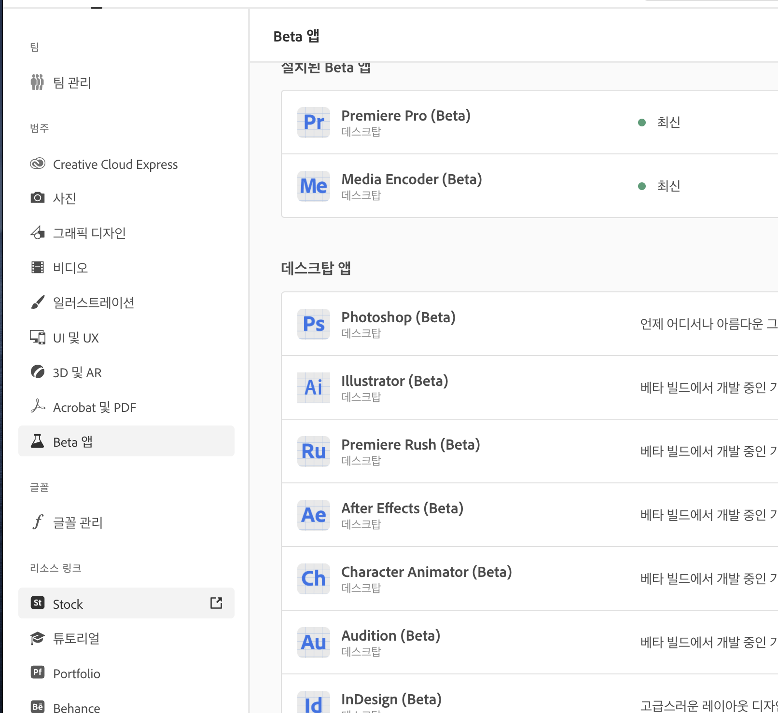Click Premiere Pro's 최신 status

point(668,122)
